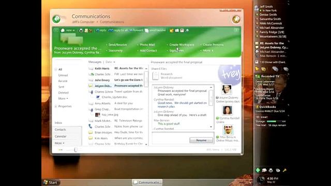
Task: Open the new message dropdown arrow
Action: coord(73,30)
